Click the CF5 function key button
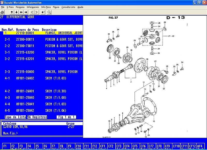The image size is (207, 150). coord(136,146)
